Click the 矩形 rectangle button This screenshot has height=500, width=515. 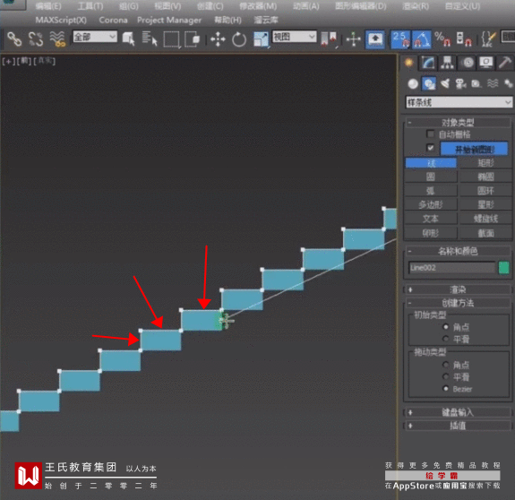click(485, 163)
